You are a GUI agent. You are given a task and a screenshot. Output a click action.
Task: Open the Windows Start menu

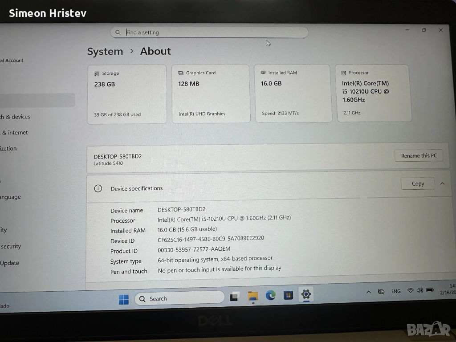(x=123, y=299)
